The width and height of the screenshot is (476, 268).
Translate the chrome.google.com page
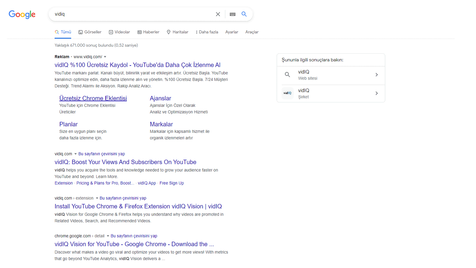pyautogui.click(x=134, y=236)
